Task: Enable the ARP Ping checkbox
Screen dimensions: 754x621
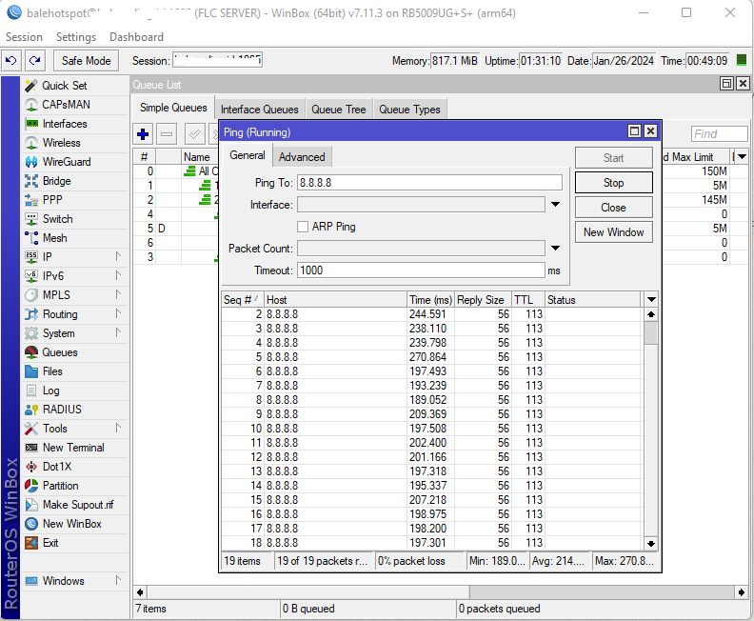Action: tap(303, 227)
